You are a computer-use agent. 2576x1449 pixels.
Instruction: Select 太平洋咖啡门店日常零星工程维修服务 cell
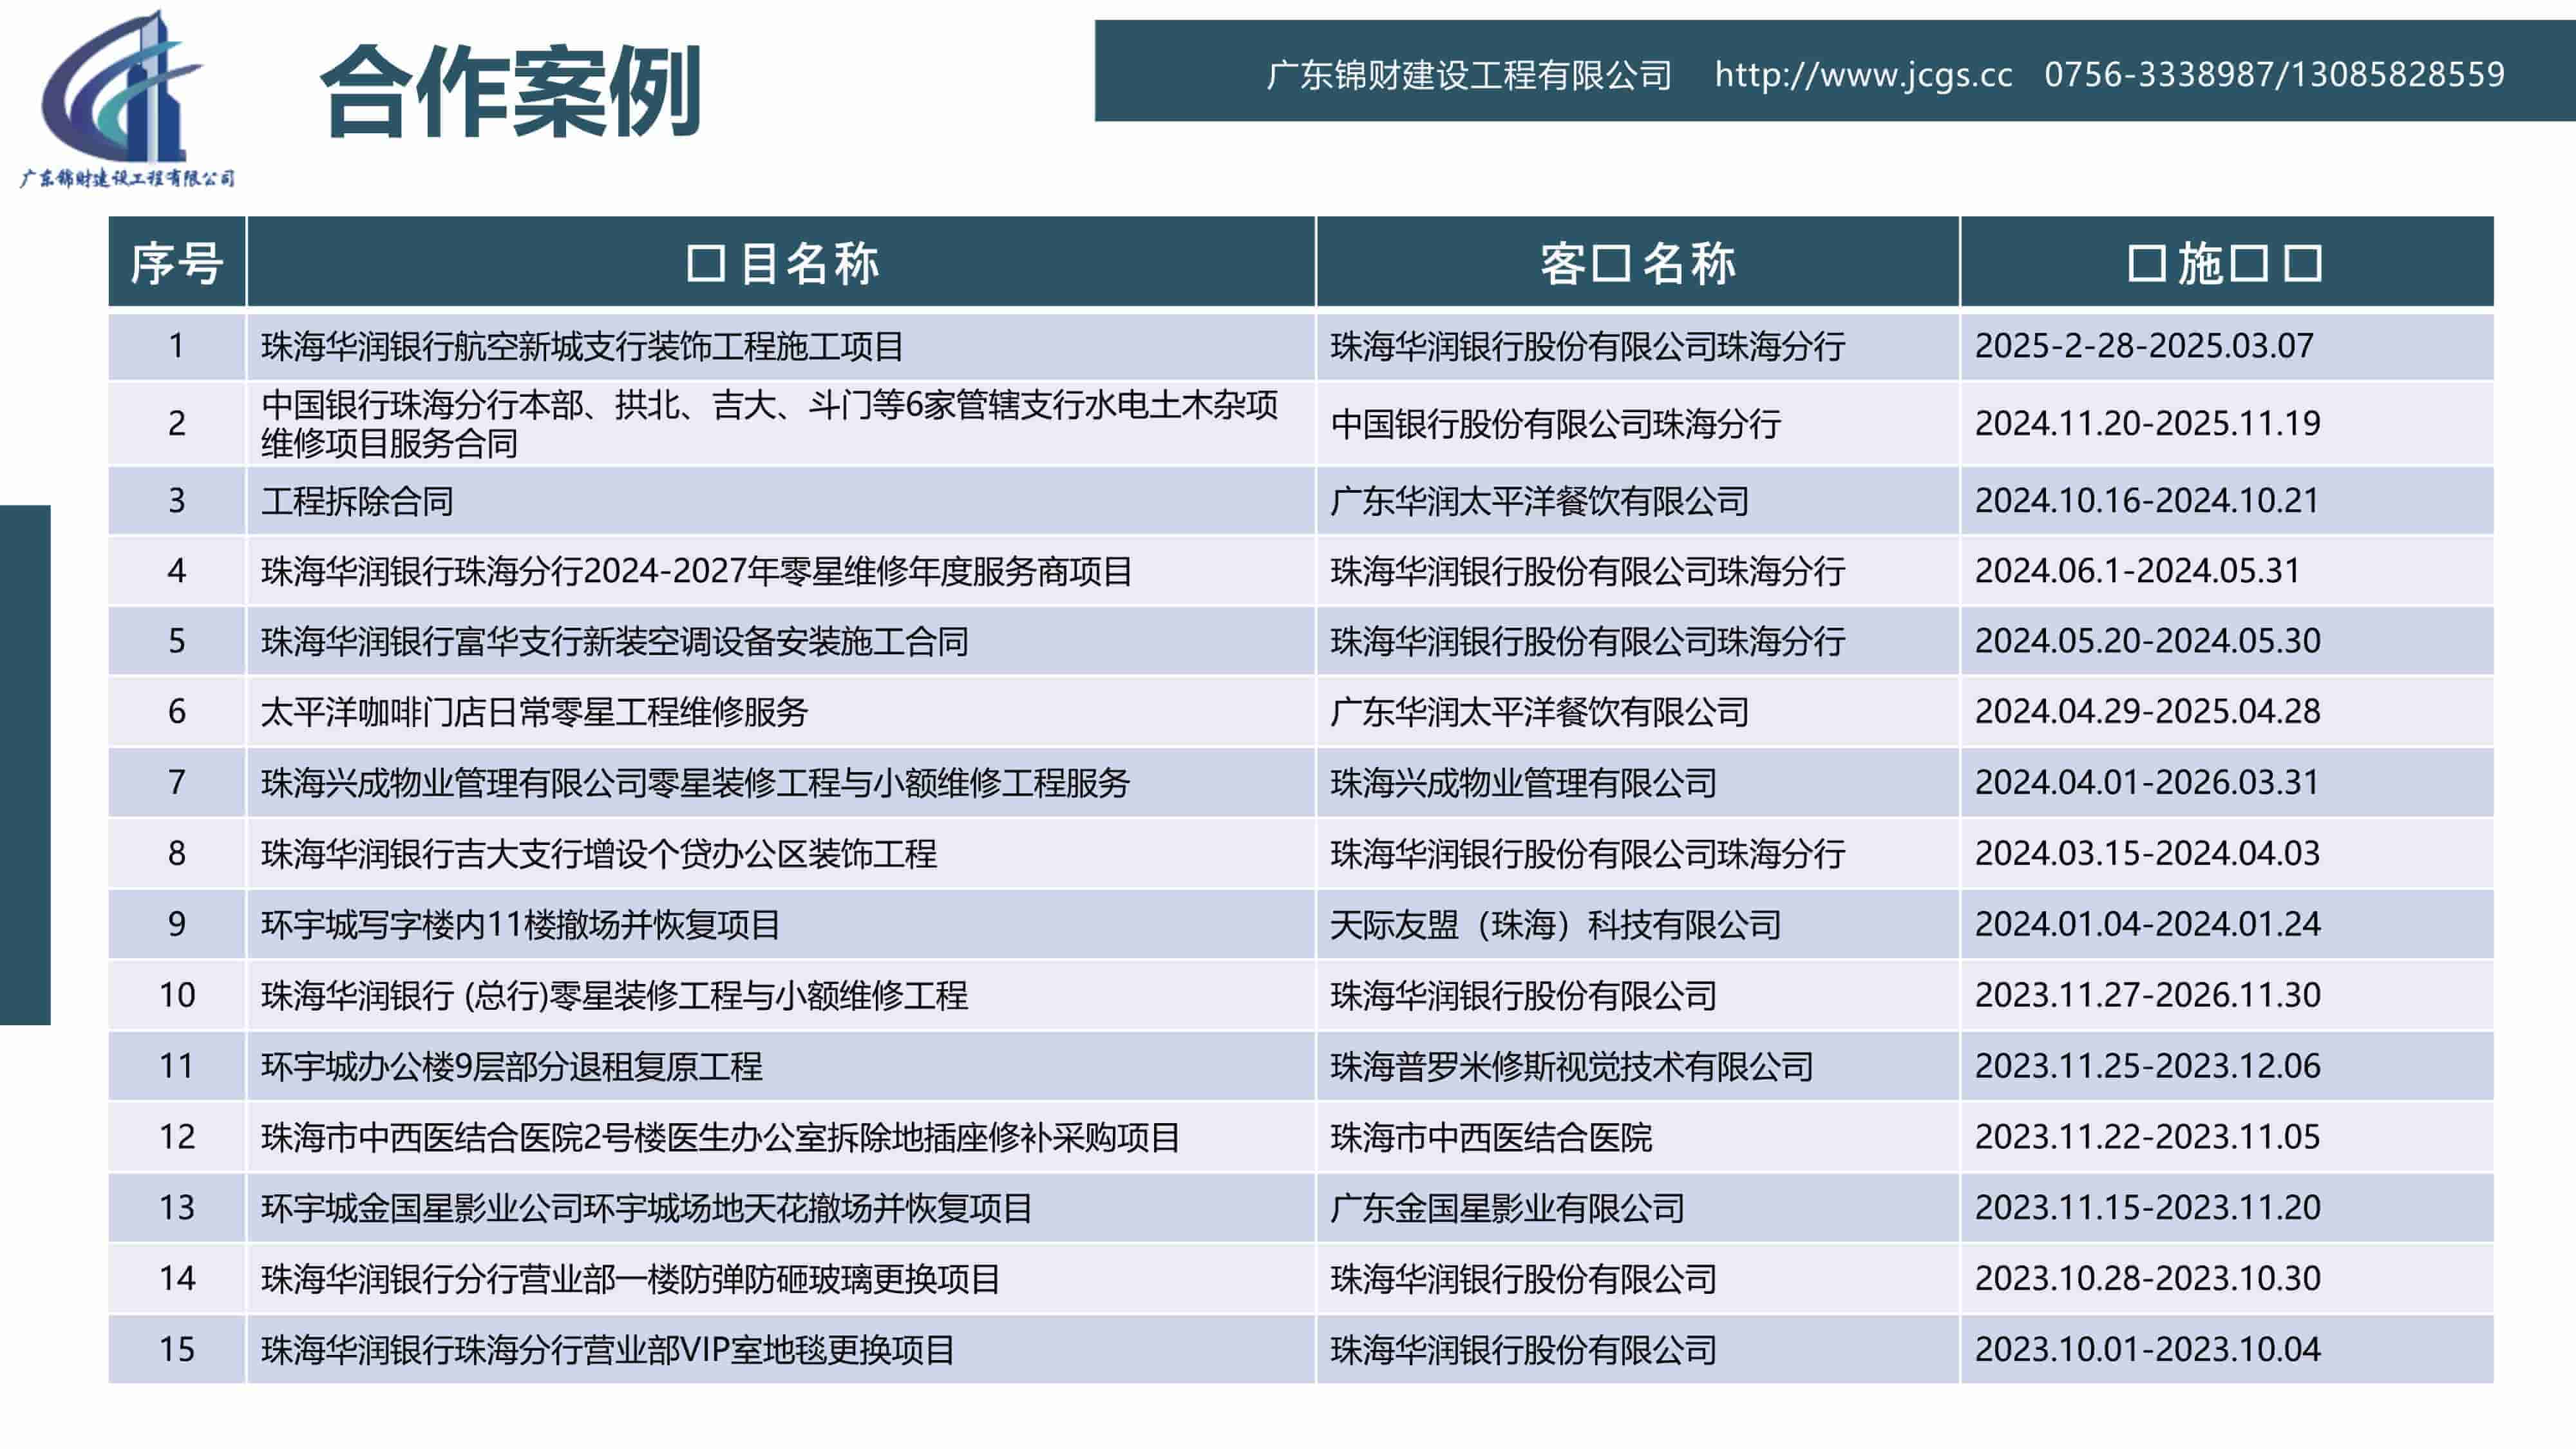coord(781,711)
